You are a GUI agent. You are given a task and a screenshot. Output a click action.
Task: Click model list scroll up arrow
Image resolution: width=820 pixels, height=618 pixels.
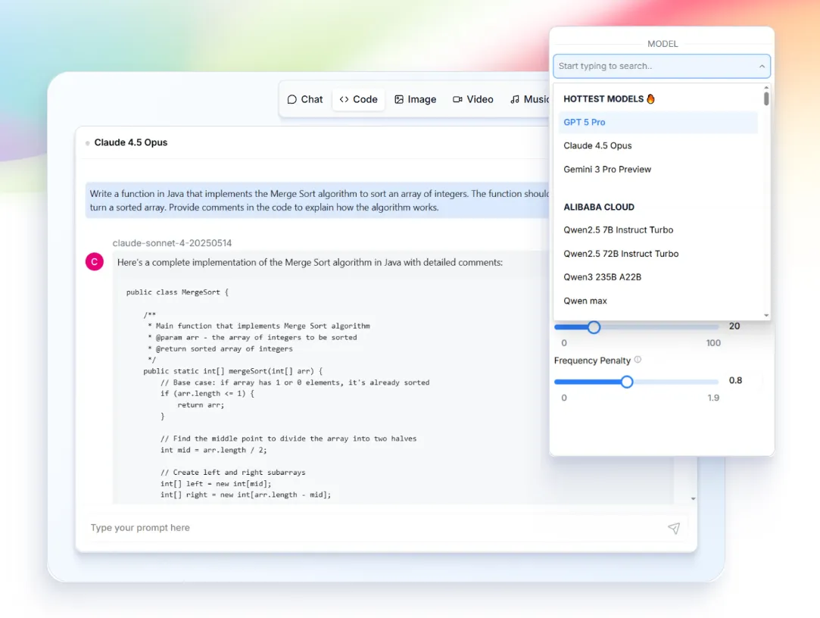(766, 87)
